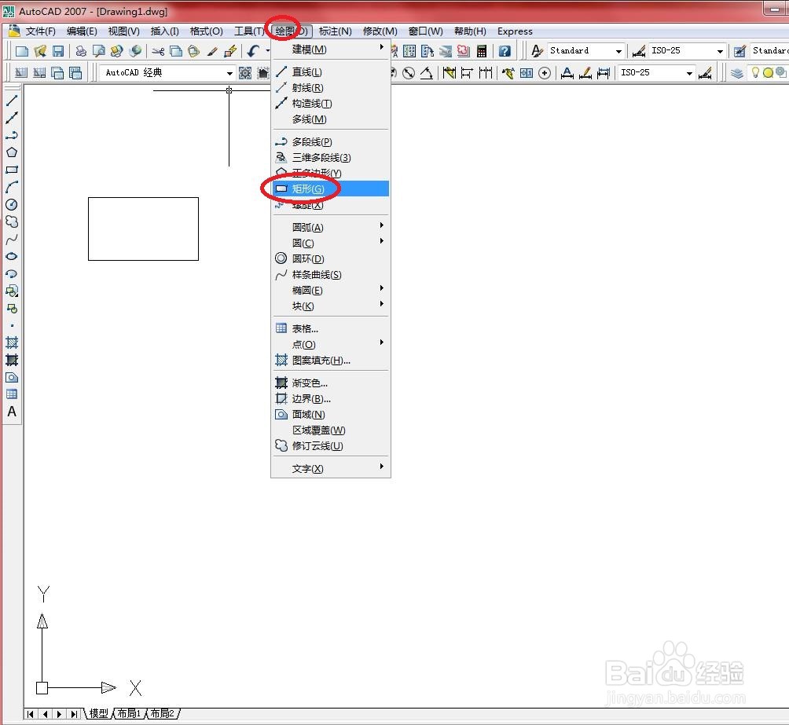Viewport: 789px width, 725px height.
Task: Select the Multiline Text 'A' tool
Action: [12, 412]
